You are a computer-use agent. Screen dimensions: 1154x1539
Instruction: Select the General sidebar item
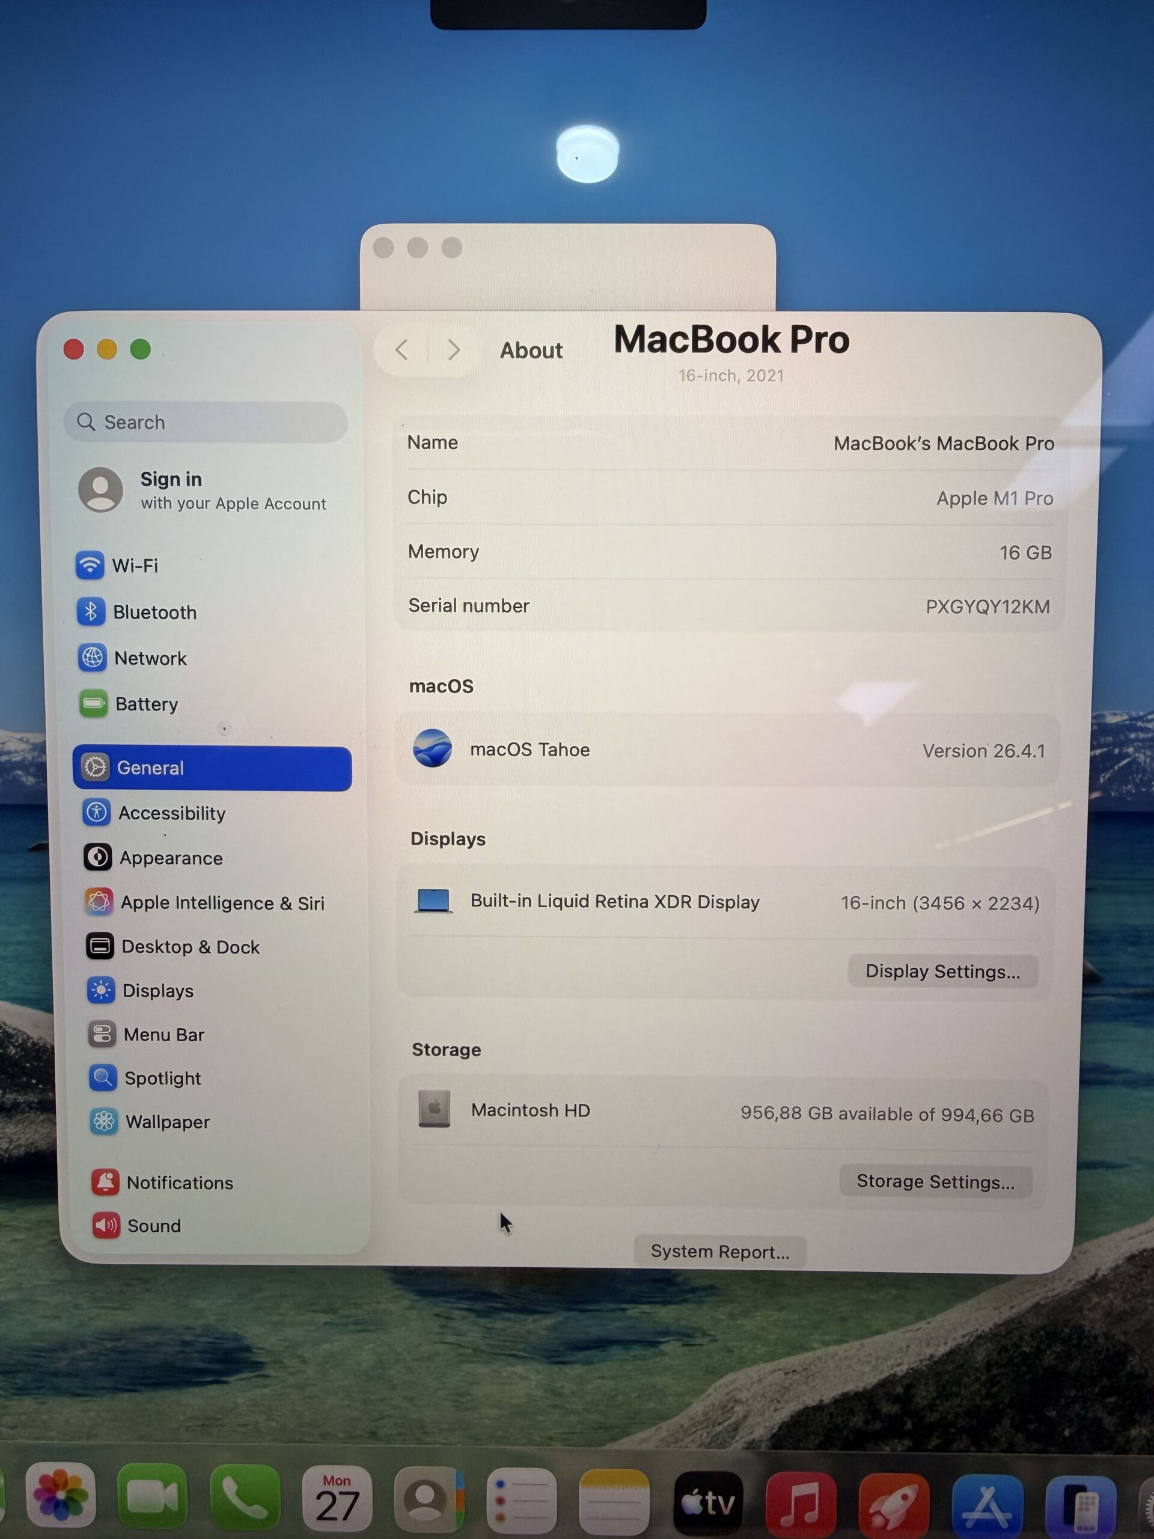tap(212, 768)
